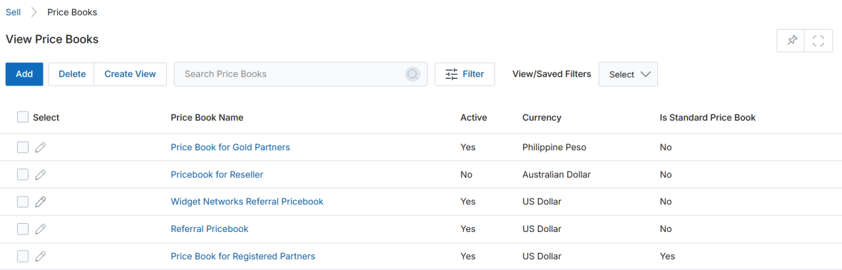Click 'Yes' standard value for Registered Partners

coord(667,256)
